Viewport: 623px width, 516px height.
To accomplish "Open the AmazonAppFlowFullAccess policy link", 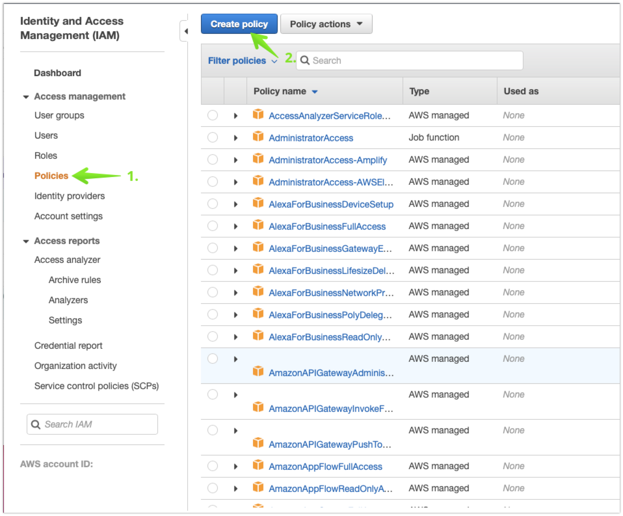I will coord(325,467).
